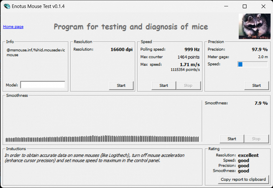Viewport: 273px width, 188px height.
Task: Click the 7.9 % smoothness value
Action: [261, 103]
